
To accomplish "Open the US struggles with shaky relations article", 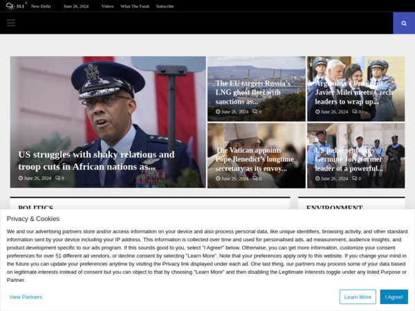I will point(96,160).
